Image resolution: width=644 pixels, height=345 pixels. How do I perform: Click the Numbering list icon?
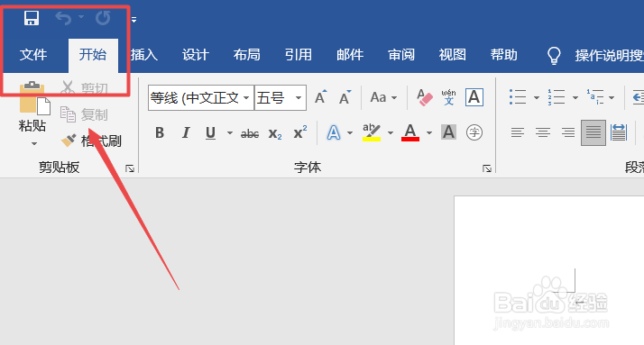click(556, 97)
